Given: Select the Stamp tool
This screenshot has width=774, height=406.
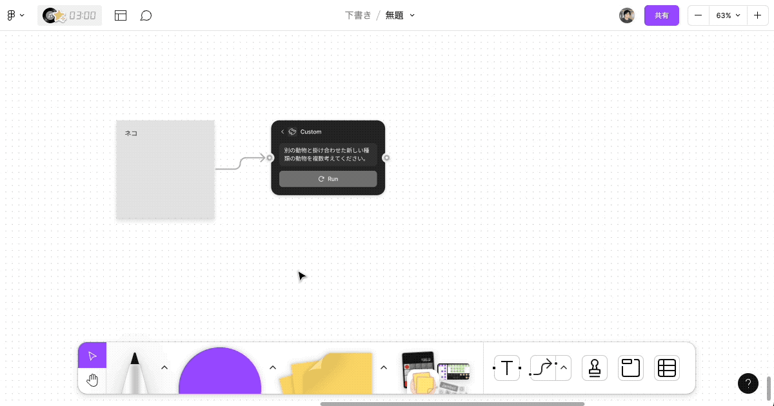Looking at the screenshot, I should click(594, 368).
